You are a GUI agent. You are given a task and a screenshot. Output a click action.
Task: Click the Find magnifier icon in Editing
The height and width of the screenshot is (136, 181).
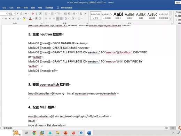[x=176, y=12]
